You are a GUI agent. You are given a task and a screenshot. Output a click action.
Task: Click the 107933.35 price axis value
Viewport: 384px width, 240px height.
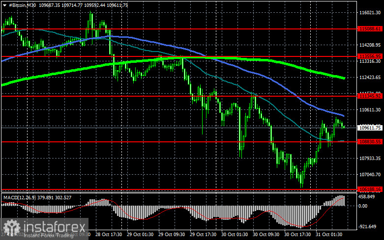(370, 158)
